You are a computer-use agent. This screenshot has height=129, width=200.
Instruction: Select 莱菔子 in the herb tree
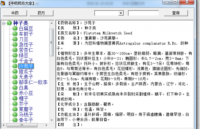pos(26,109)
